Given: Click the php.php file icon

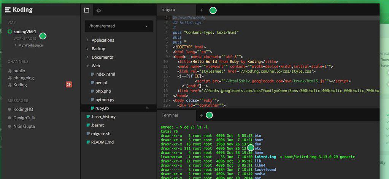Looking at the screenshot, I should [92, 91].
